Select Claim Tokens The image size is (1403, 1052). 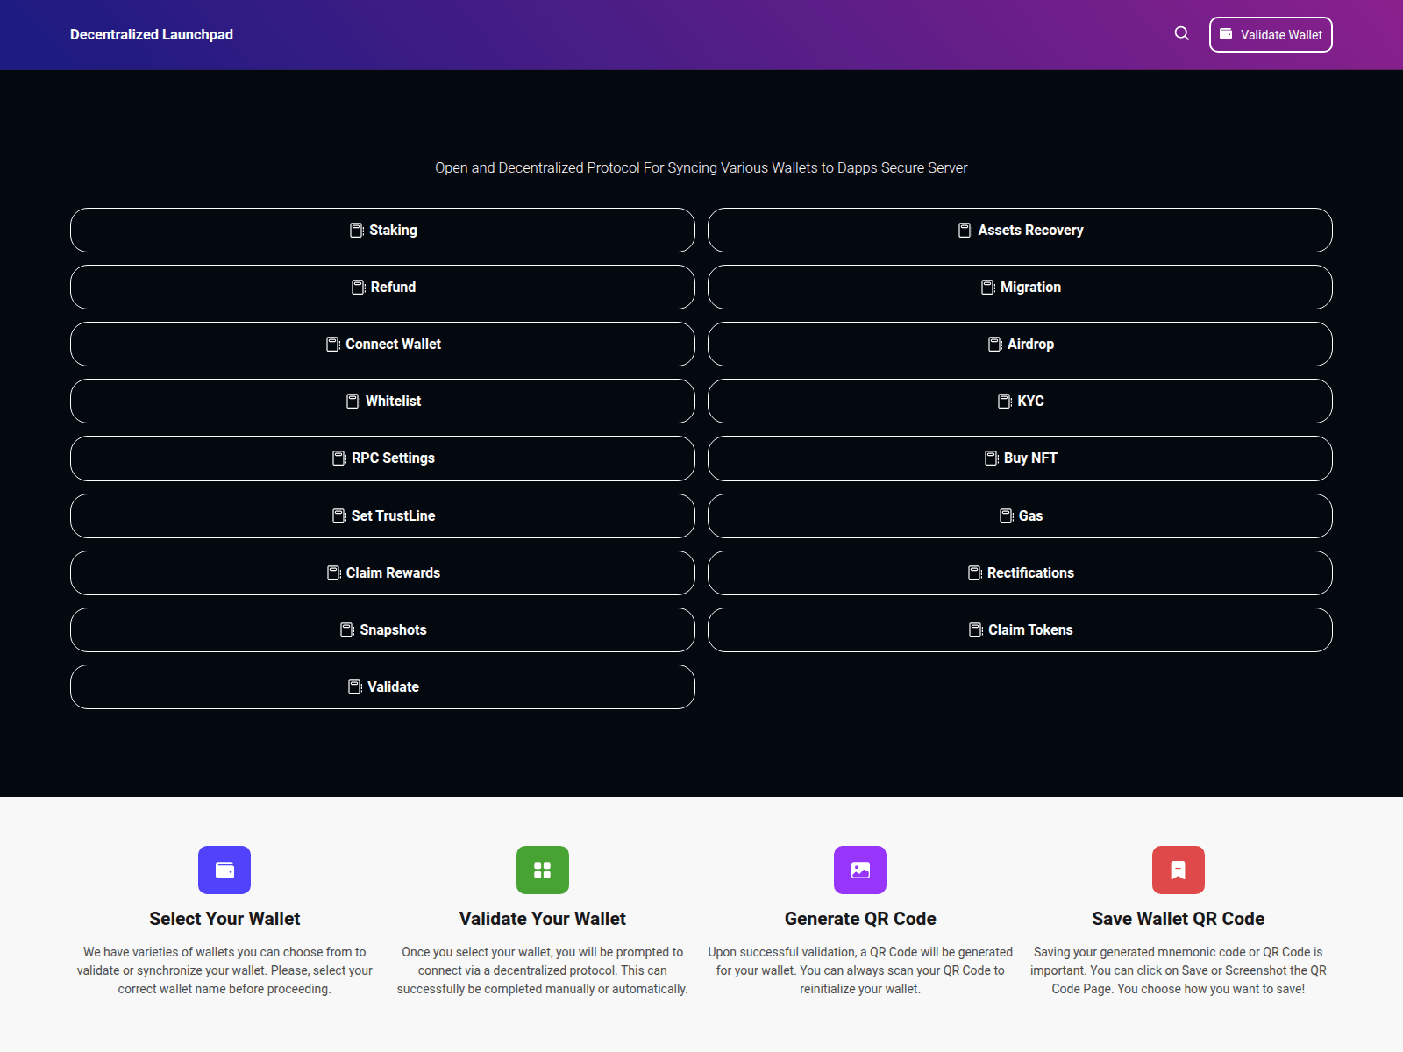tap(1020, 629)
